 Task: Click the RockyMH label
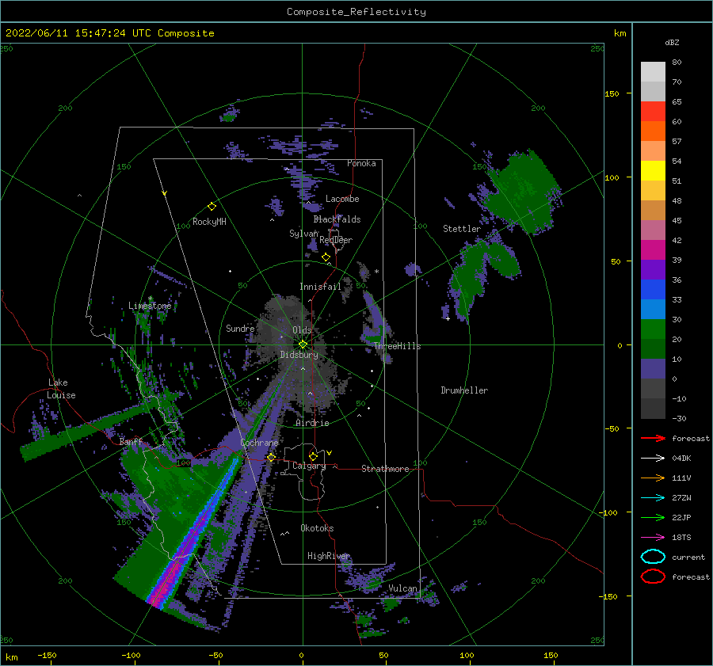tap(209, 222)
